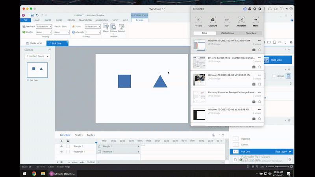
Task: Open the Feedback By Question dropdown
Action: coord(44,26)
